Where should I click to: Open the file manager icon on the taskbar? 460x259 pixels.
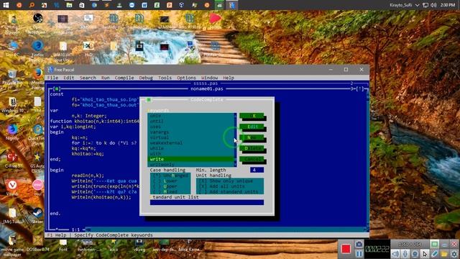pos(69,5)
